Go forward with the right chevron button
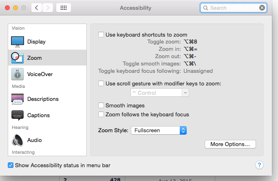Image resolution: width=278 pixels, height=181 pixels. point(48,8)
